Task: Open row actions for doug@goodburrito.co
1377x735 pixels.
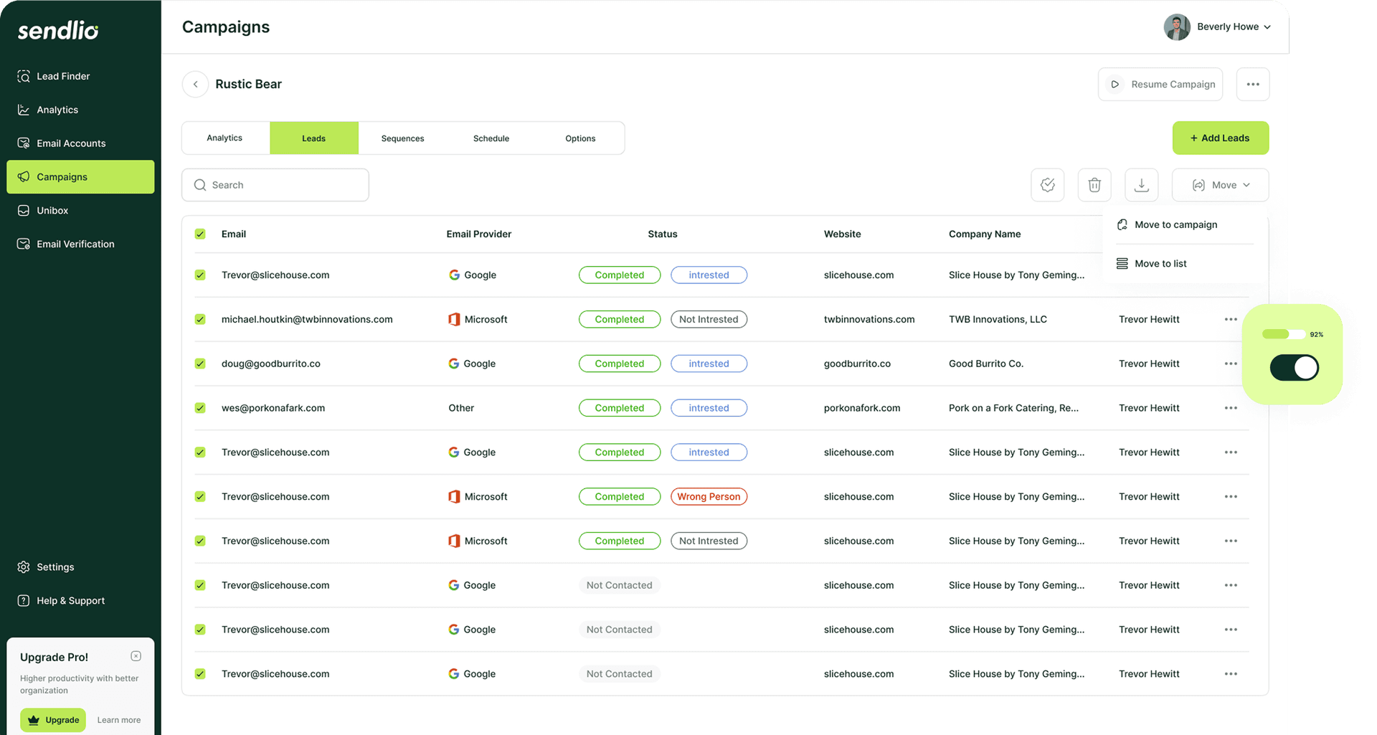Action: click(x=1231, y=364)
